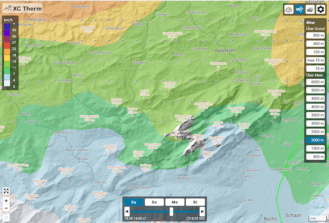Select the wind layer icon

click(299, 9)
